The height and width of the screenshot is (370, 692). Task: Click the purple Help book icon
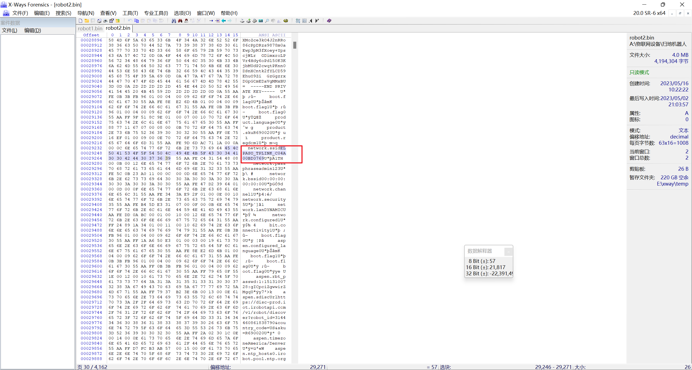(329, 21)
